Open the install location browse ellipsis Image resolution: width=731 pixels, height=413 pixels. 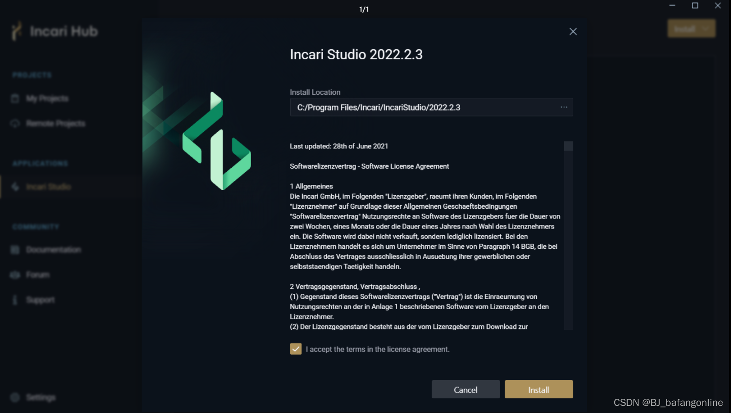pyautogui.click(x=564, y=107)
